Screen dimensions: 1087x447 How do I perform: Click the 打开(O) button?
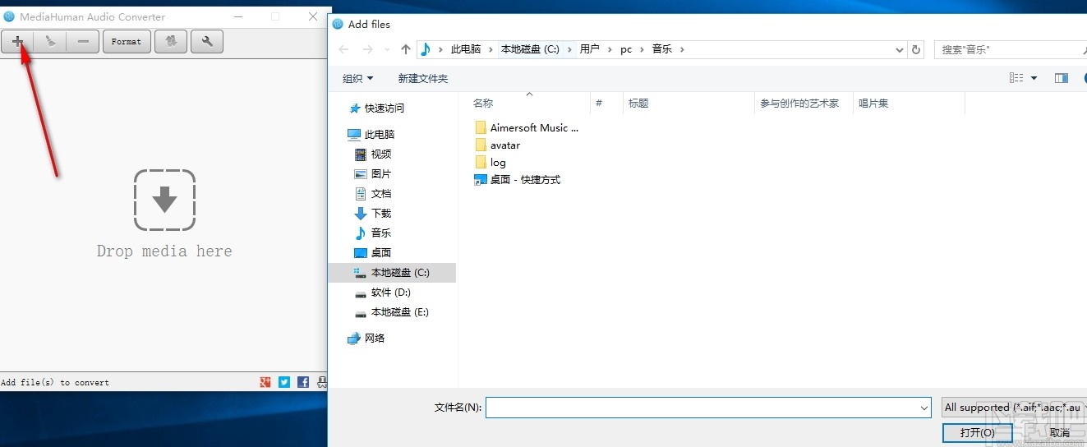click(x=977, y=432)
